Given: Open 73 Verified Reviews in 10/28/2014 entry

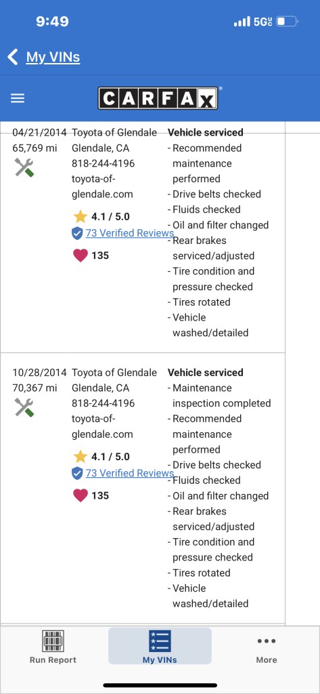Looking at the screenshot, I should [x=129, y=473].
